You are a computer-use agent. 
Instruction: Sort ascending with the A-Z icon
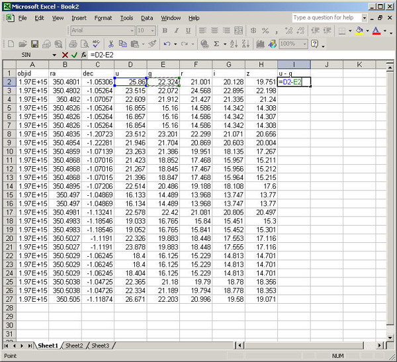[x=234, y=44]
